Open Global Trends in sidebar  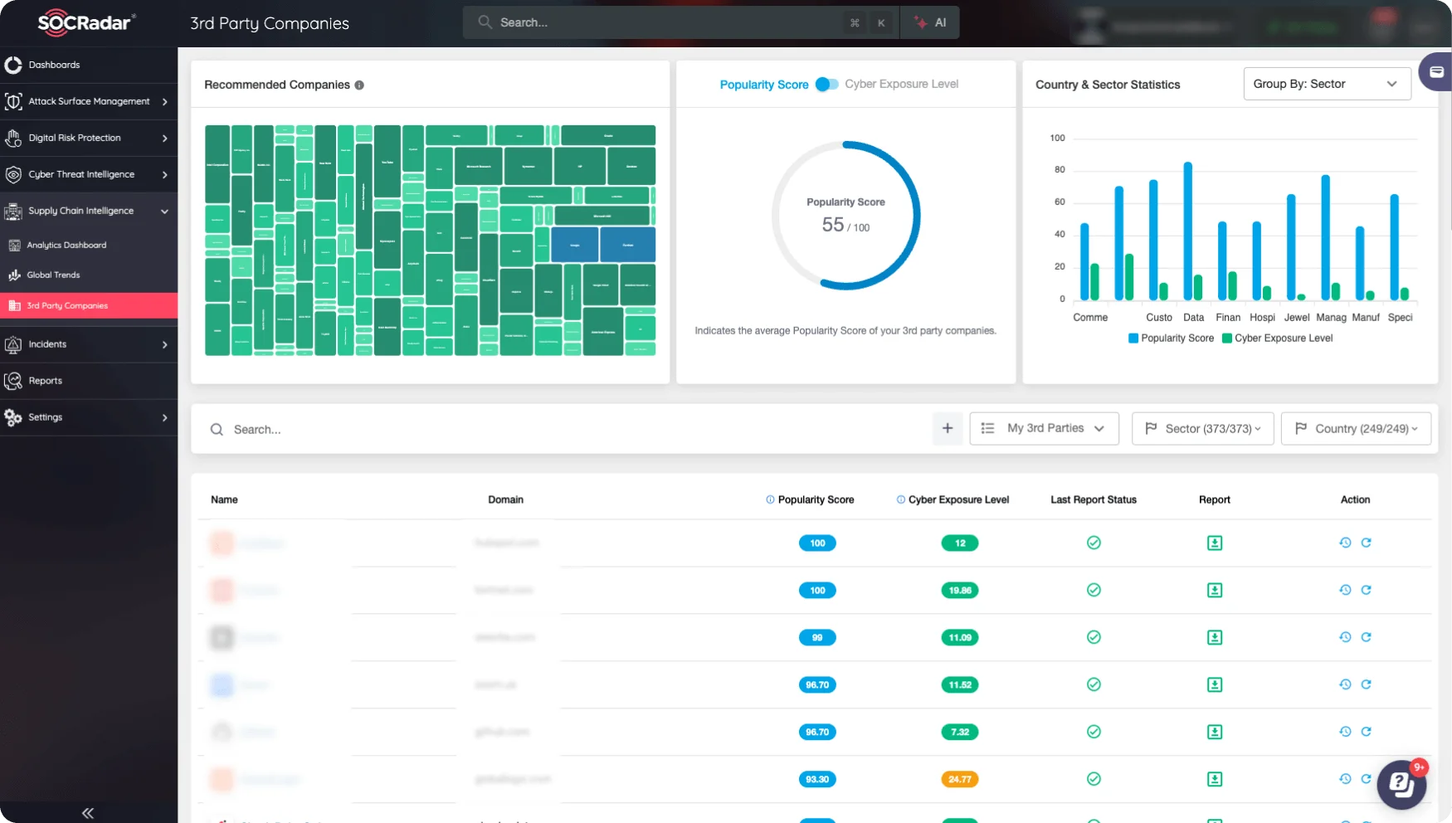54,275
